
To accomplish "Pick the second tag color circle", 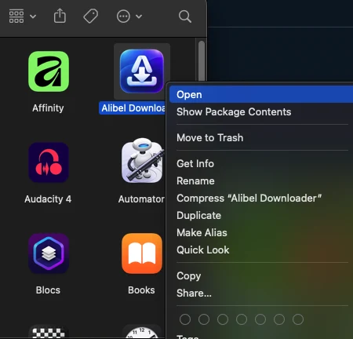I will pyautogui.click(x=204, y=319).
